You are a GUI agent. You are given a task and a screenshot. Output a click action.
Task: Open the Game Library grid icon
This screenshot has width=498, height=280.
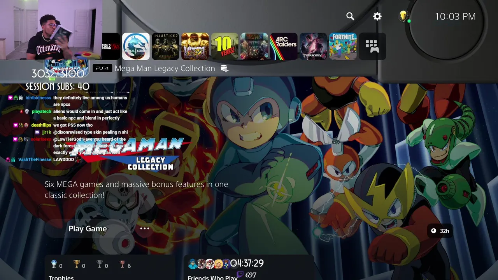(372, 46)
